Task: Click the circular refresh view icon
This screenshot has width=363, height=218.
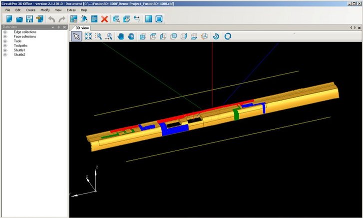Action: click(228, 36)
